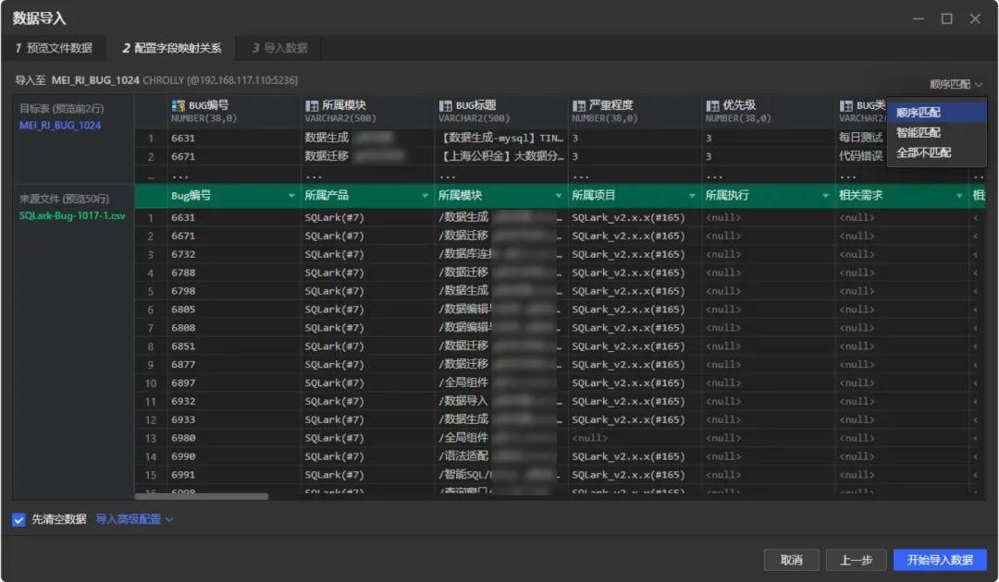Click the 目标表 (预览前2行) label
This screenshot has width=999, height=582.
point(62,109)
